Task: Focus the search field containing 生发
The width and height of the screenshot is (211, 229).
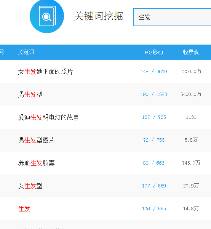Action: click(172, 17)
